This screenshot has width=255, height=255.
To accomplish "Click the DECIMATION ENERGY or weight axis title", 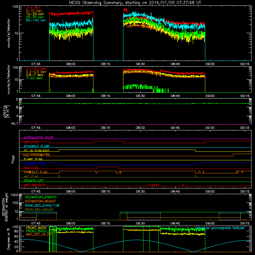I will click(5, 207).
